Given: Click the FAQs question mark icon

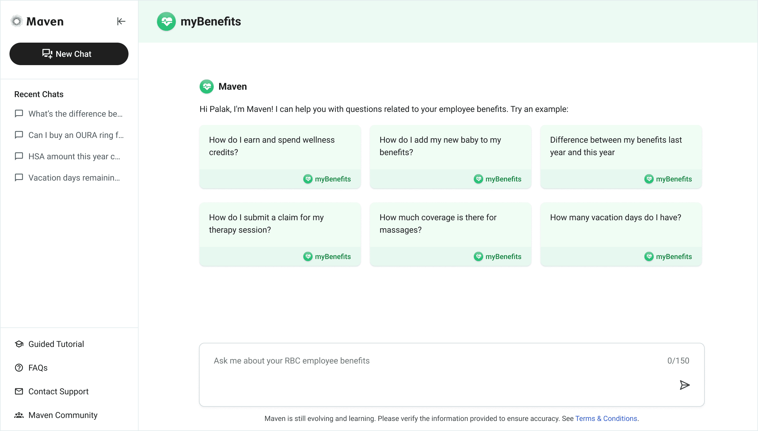Looking at the screenshot, I should point(19,368).
